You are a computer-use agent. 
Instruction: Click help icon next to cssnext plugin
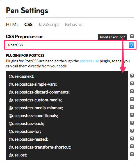[x=132, y=76]
